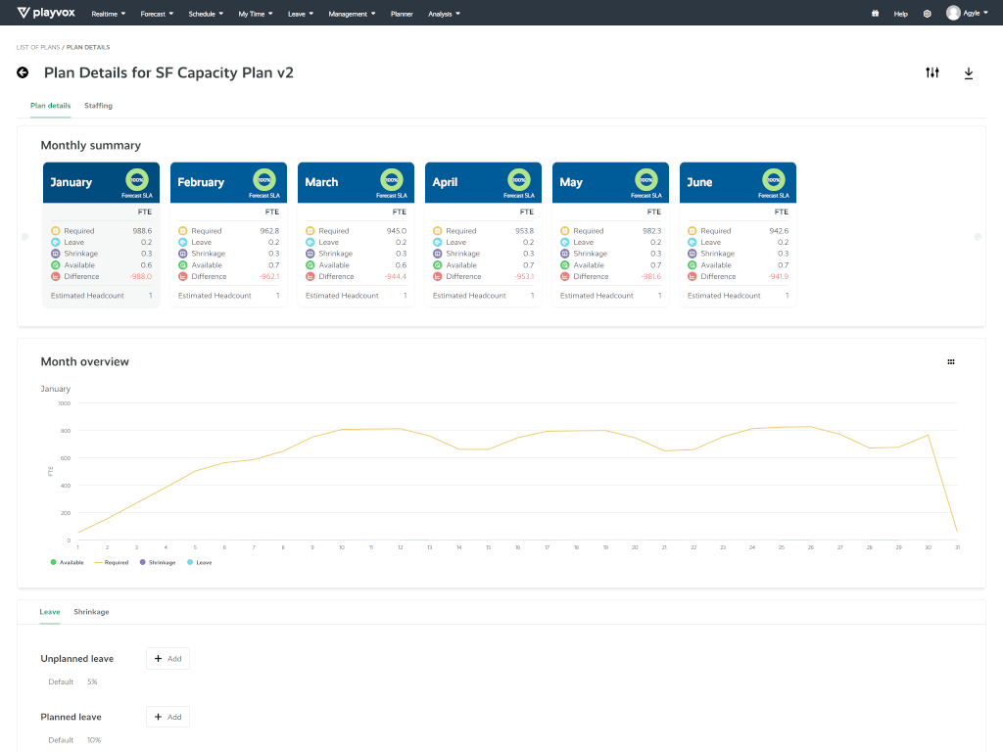Open the Management dropdown in navigation
This screenshot has height=752, width=1003.
[x=353, y=14]
